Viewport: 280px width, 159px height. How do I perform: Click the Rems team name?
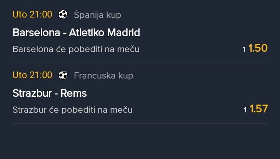tap(74, 93)
